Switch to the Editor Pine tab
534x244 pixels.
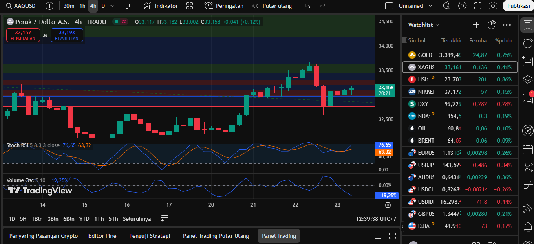click(102, 236)
